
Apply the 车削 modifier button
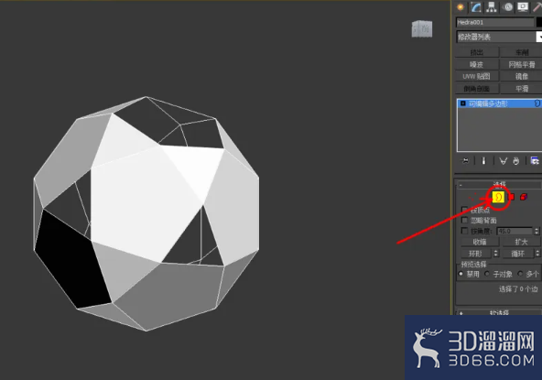point(521,52)
